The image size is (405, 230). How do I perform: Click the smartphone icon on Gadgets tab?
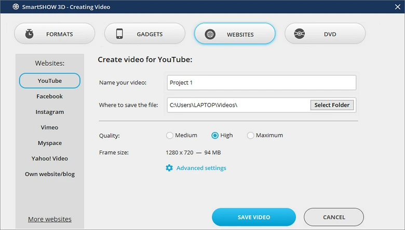119,34
